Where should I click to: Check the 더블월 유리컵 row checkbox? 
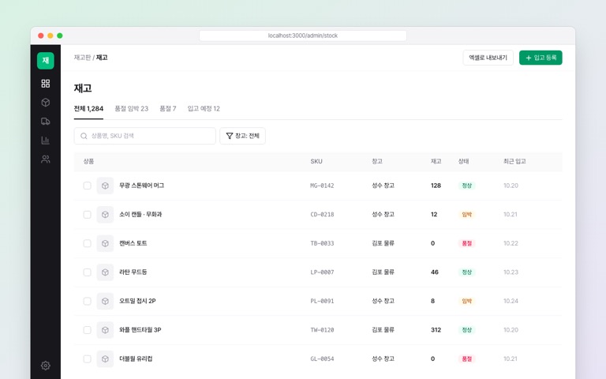click(88, 359)
